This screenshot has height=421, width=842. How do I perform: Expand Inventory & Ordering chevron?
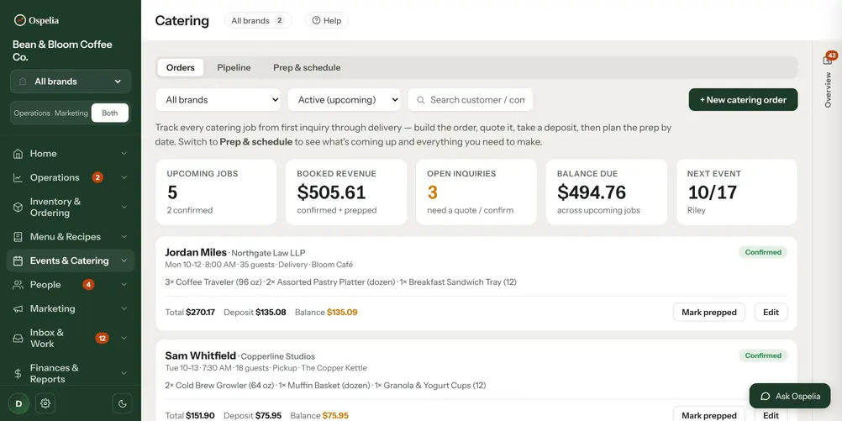(x=124, y=208)
